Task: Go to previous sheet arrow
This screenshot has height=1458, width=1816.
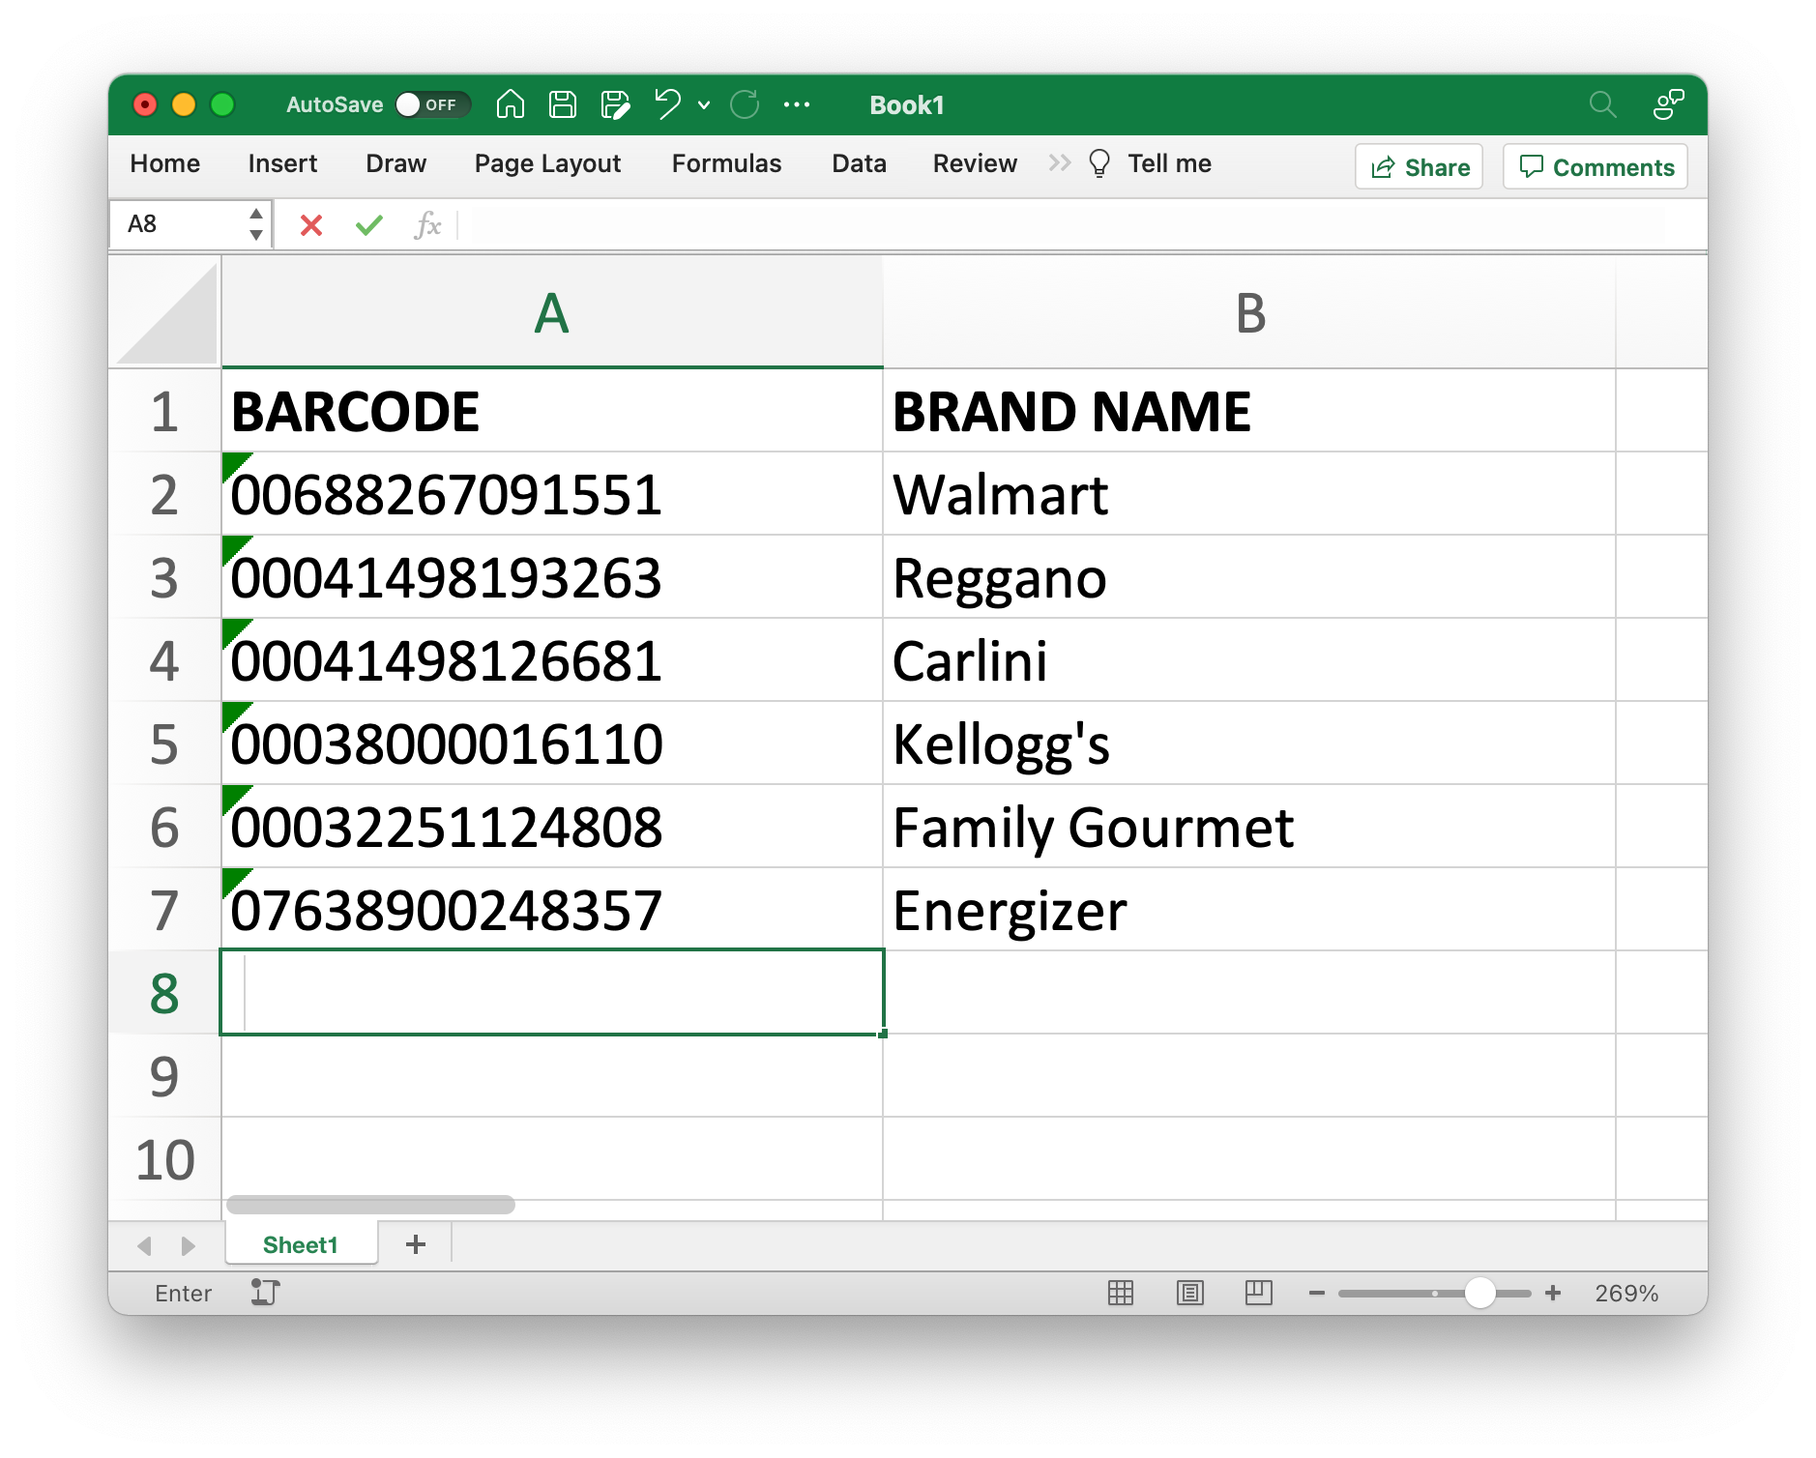Action: pos(145,1245)
